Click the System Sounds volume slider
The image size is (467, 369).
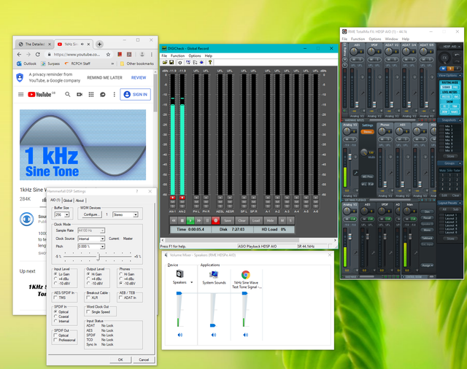click(212, 325)
